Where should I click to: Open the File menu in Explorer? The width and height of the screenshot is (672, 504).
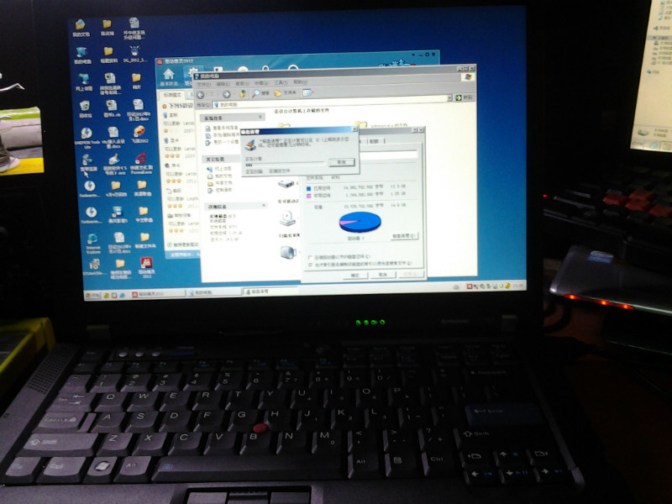click(202, 83)
